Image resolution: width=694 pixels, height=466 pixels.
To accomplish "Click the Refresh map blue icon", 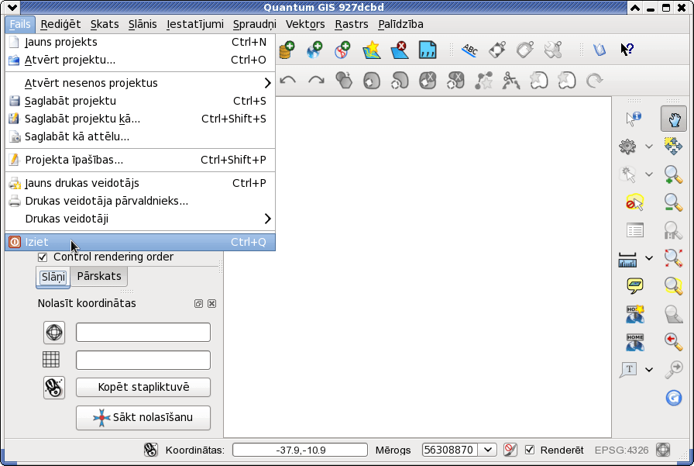I will click(673, 397).
